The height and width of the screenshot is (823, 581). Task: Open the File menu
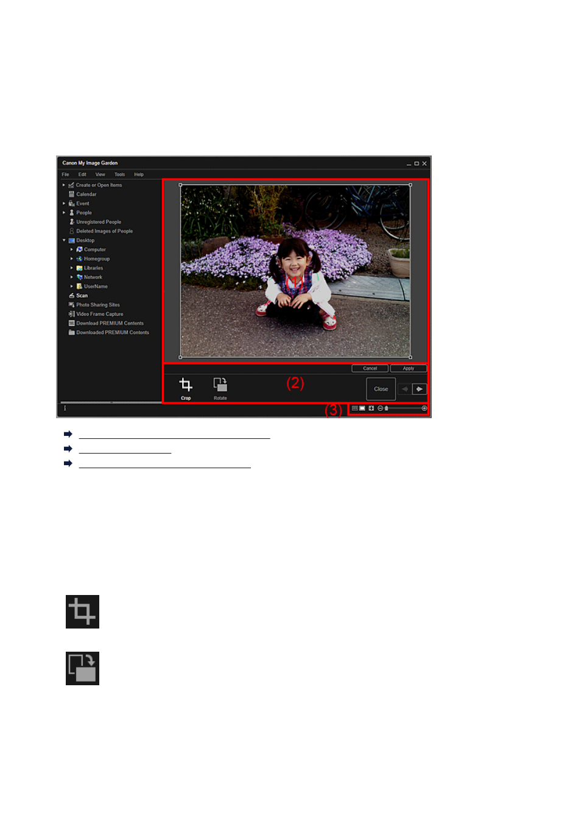coord(65,174)
